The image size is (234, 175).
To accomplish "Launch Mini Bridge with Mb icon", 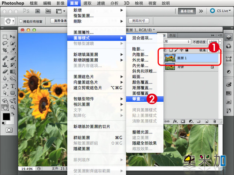I will click(x=48, y=11).
